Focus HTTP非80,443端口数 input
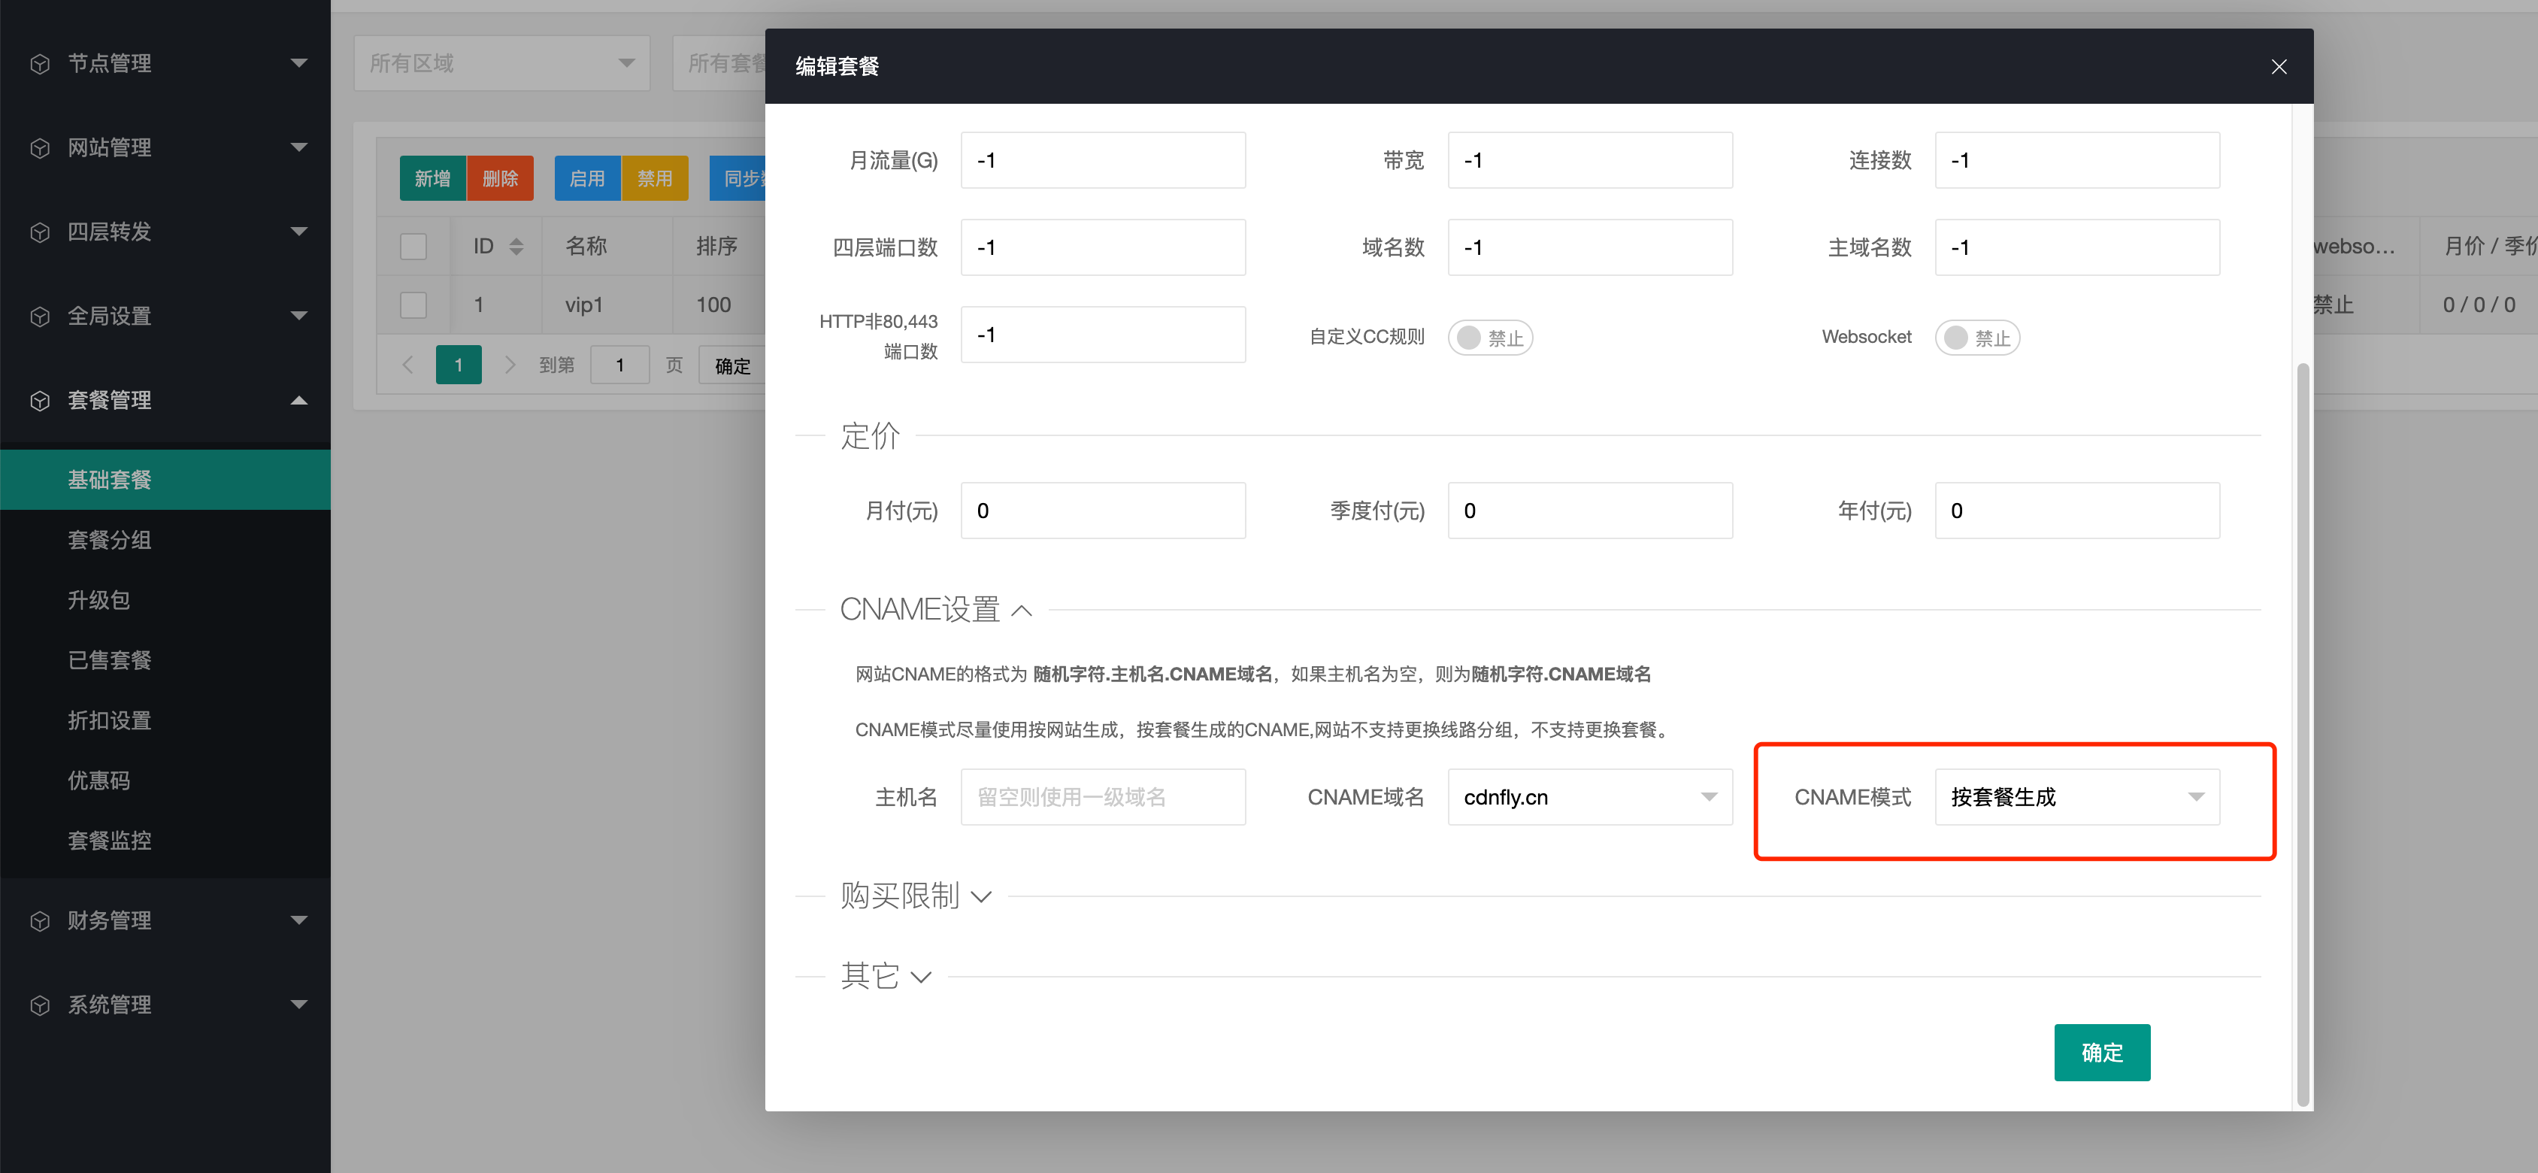The width and height of the screenshot is (2538, 1173). click(1103, 334)
